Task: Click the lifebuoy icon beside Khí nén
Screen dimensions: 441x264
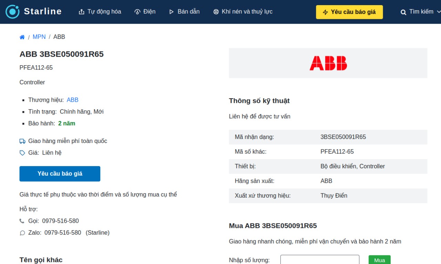Action: [216, 12]
